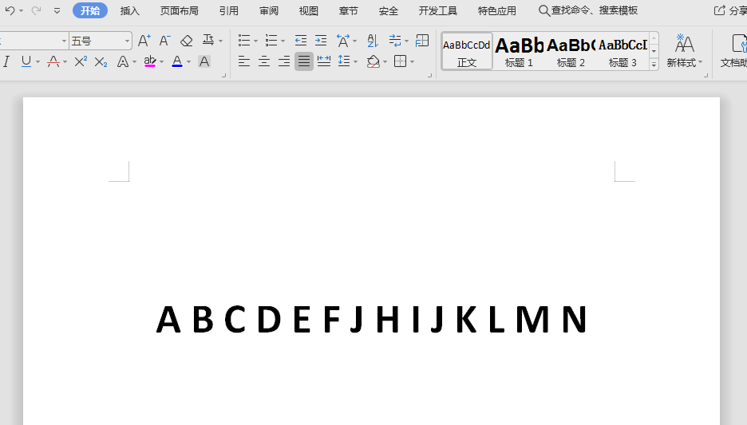Open the strikethrough options dropdown arrow
This screenshot has width=747, height=425.
click(x=65, y=62)
